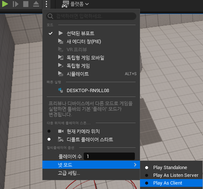
Task: Click the Play Standalone label
Action: point(170,168)
